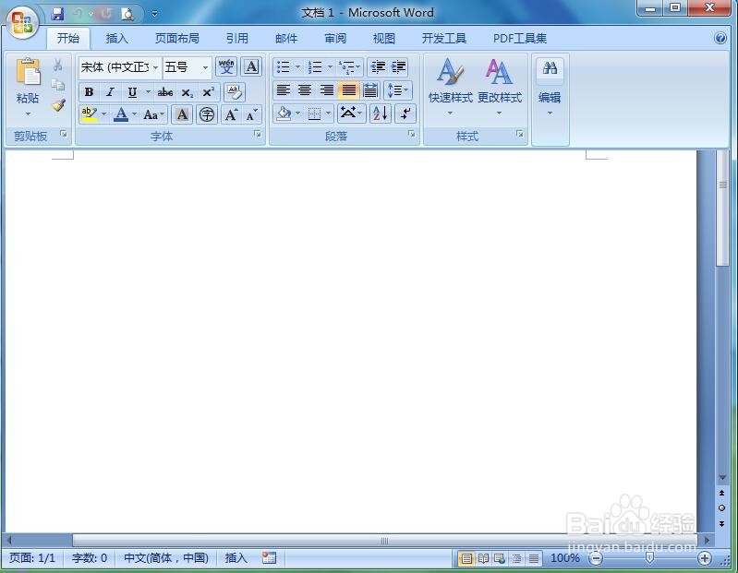Zoom in with plus button
This screenshot has width=738, height=573.
coord(705,558)
